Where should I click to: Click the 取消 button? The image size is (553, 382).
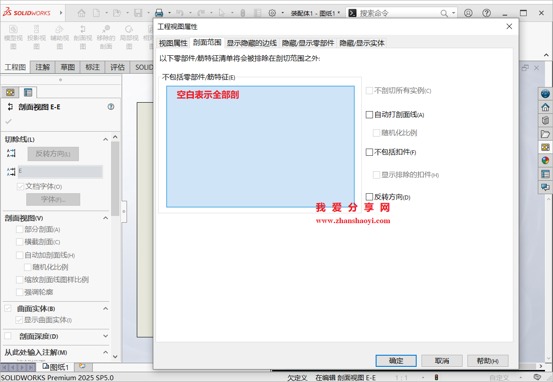tap(442, 361)
